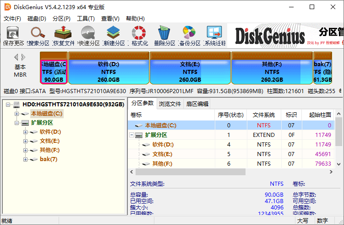
Task: Click the 47.1GB used space value
Action: [274, 201]
